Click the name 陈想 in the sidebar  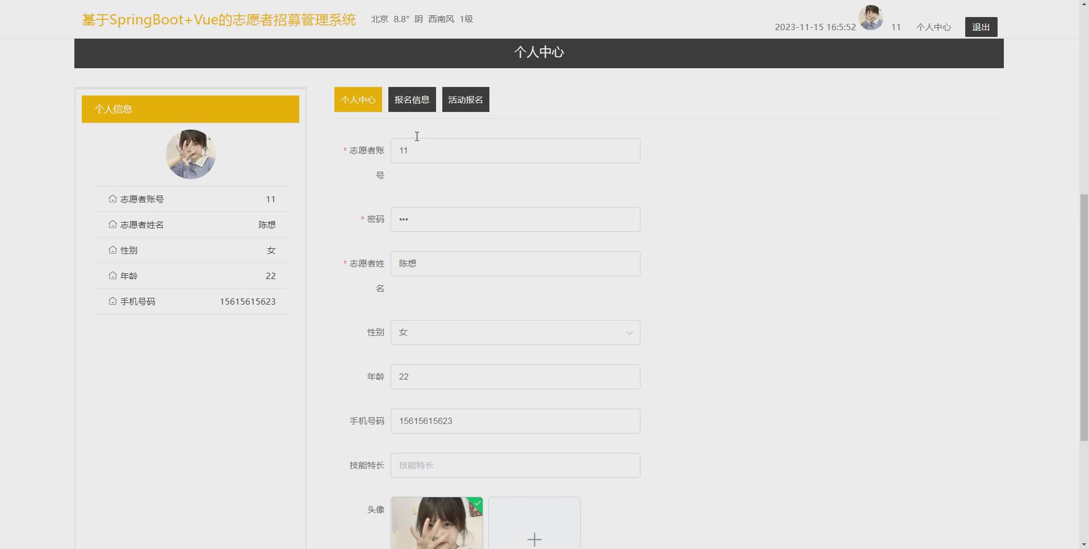tap(267, 225)
